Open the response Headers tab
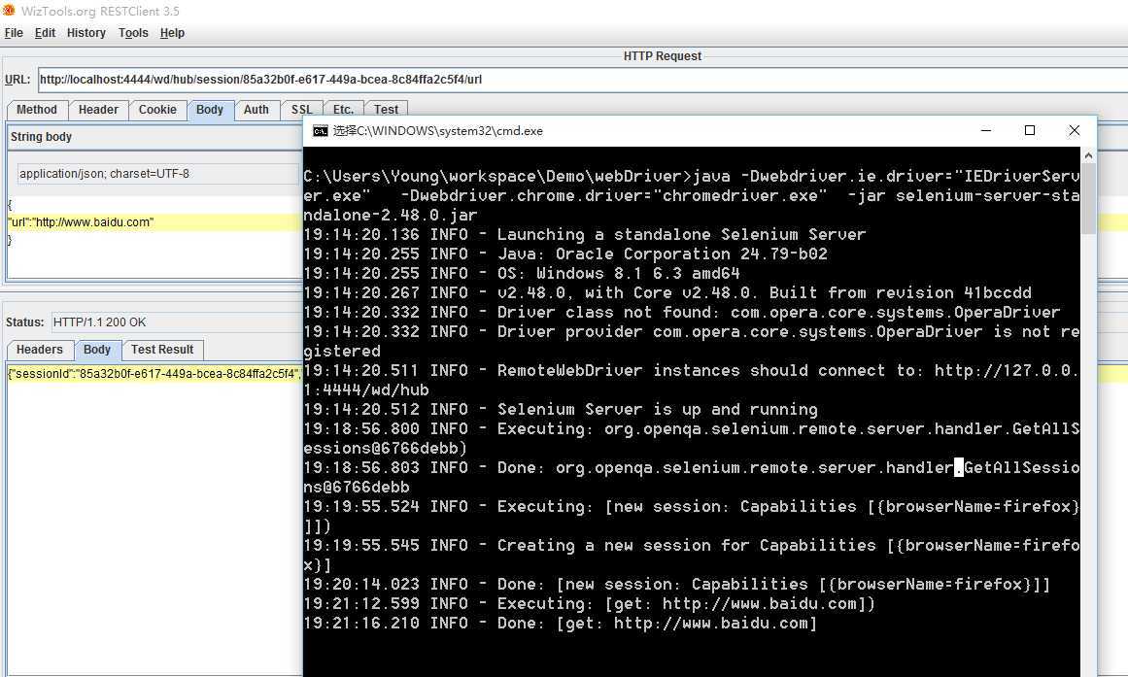This screenshot has width=1128, height=677. [x=40, y=350]
